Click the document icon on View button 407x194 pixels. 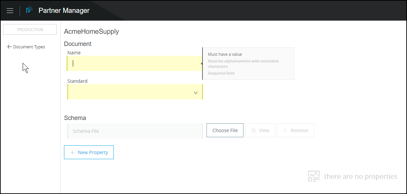[x=253, y=130]
